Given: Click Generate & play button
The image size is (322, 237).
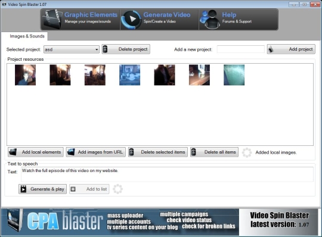Looking at the screenshot, I should click(42, 189).
